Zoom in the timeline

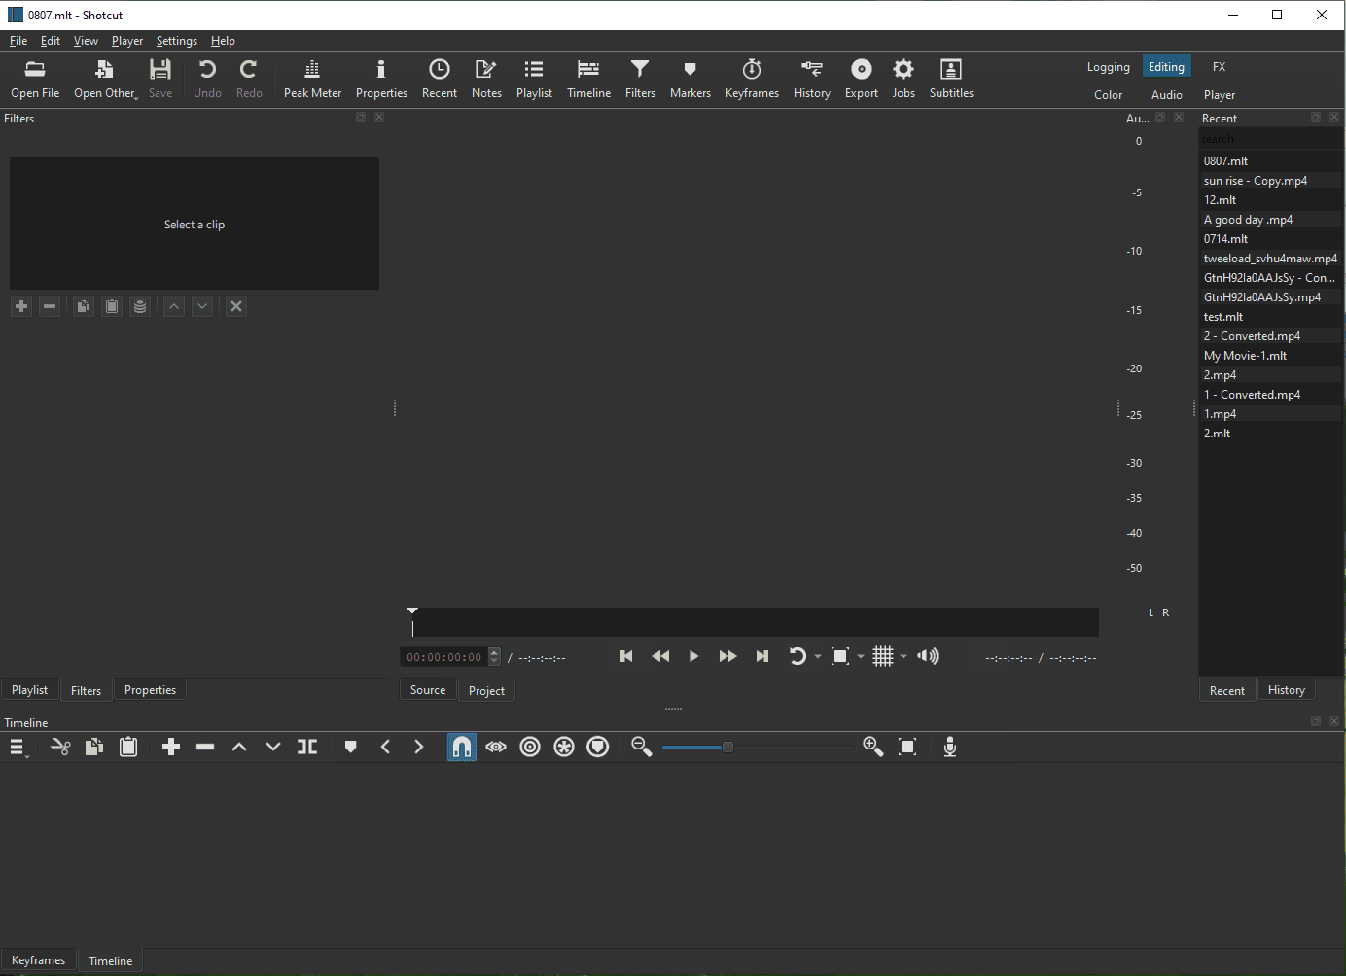(x=873, y=747)
